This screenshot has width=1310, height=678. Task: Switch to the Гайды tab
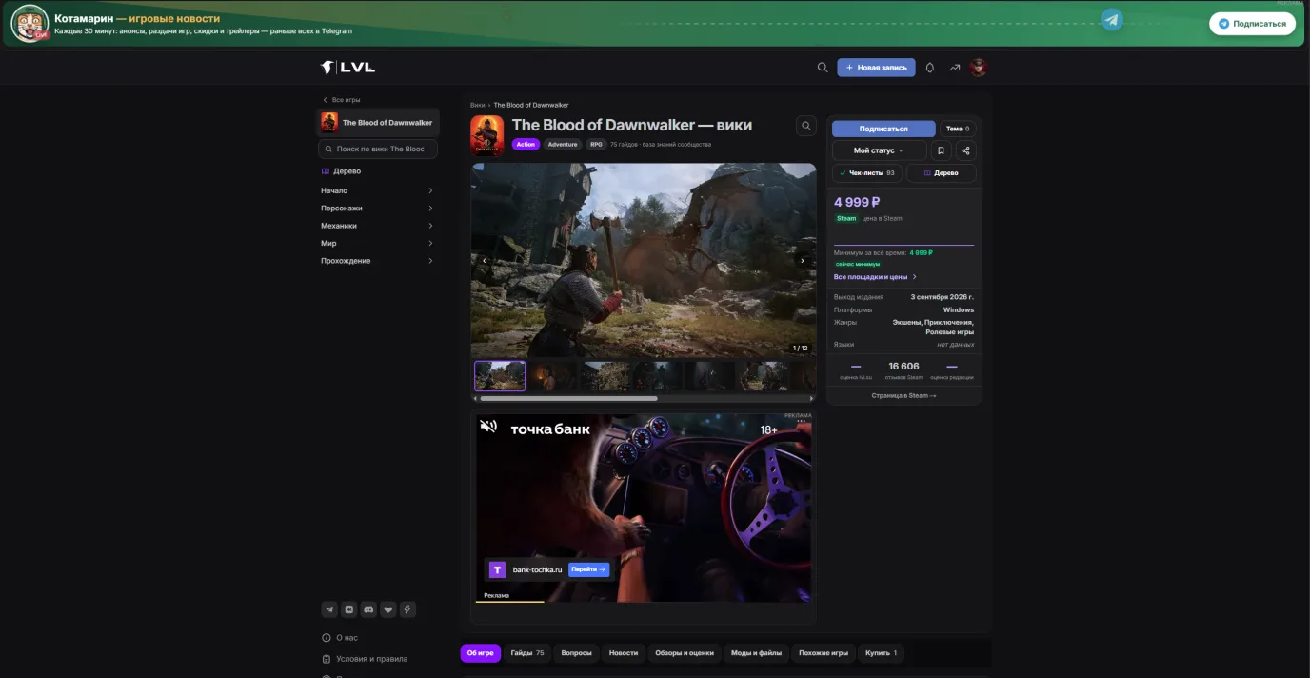(527, 653)
